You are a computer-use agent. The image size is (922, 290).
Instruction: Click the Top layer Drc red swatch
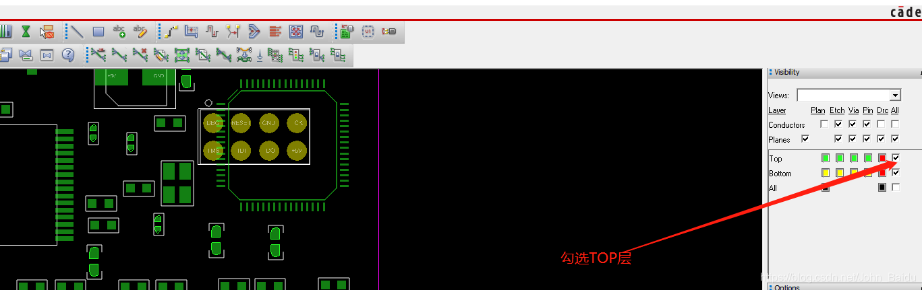(882, 157)
